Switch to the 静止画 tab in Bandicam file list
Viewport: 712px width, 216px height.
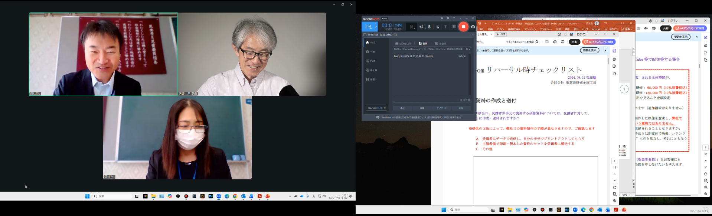pyautogui.click(x=441, y=44)
